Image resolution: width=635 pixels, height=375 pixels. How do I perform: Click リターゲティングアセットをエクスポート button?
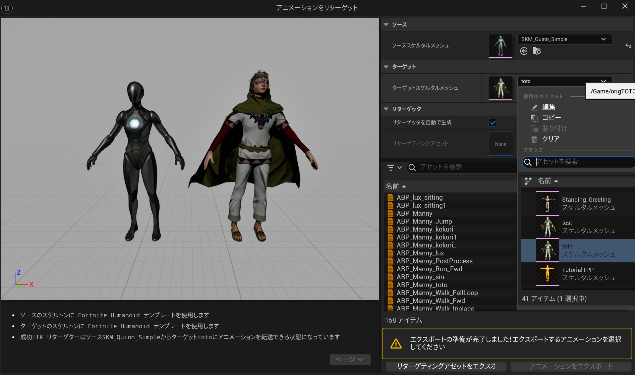[446, 366]
